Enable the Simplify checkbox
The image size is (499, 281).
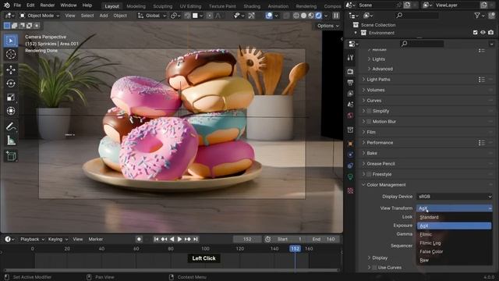[369, 111]
